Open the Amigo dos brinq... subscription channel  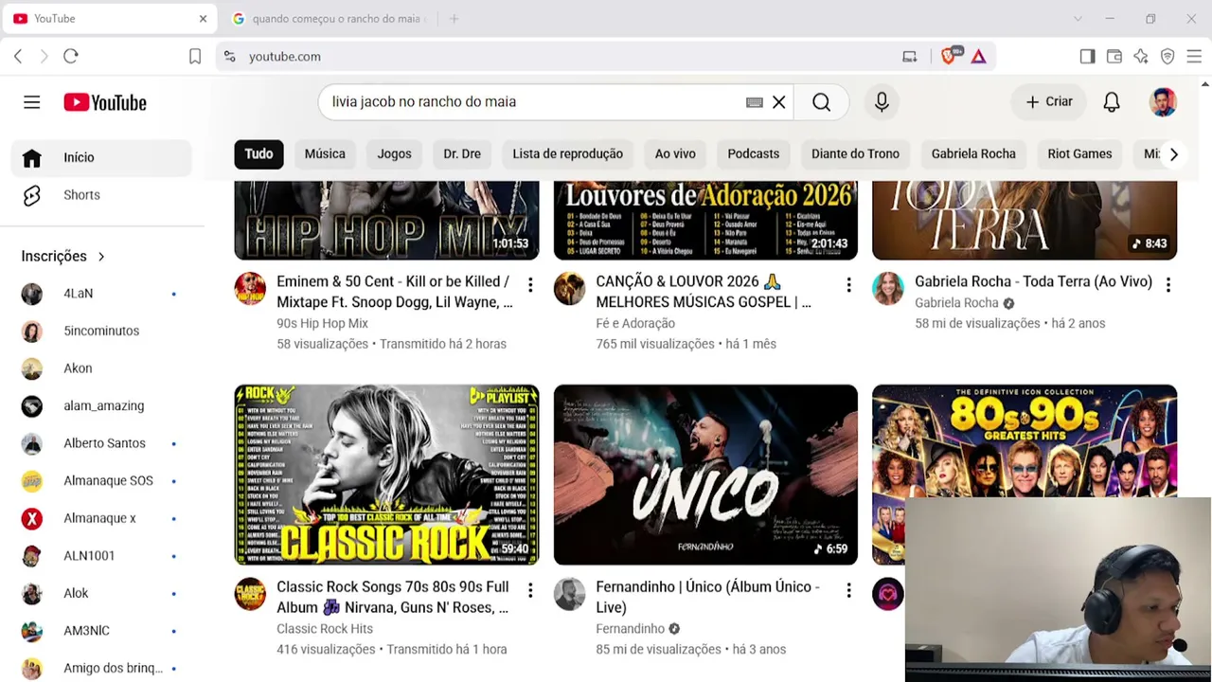coord(101,669)
